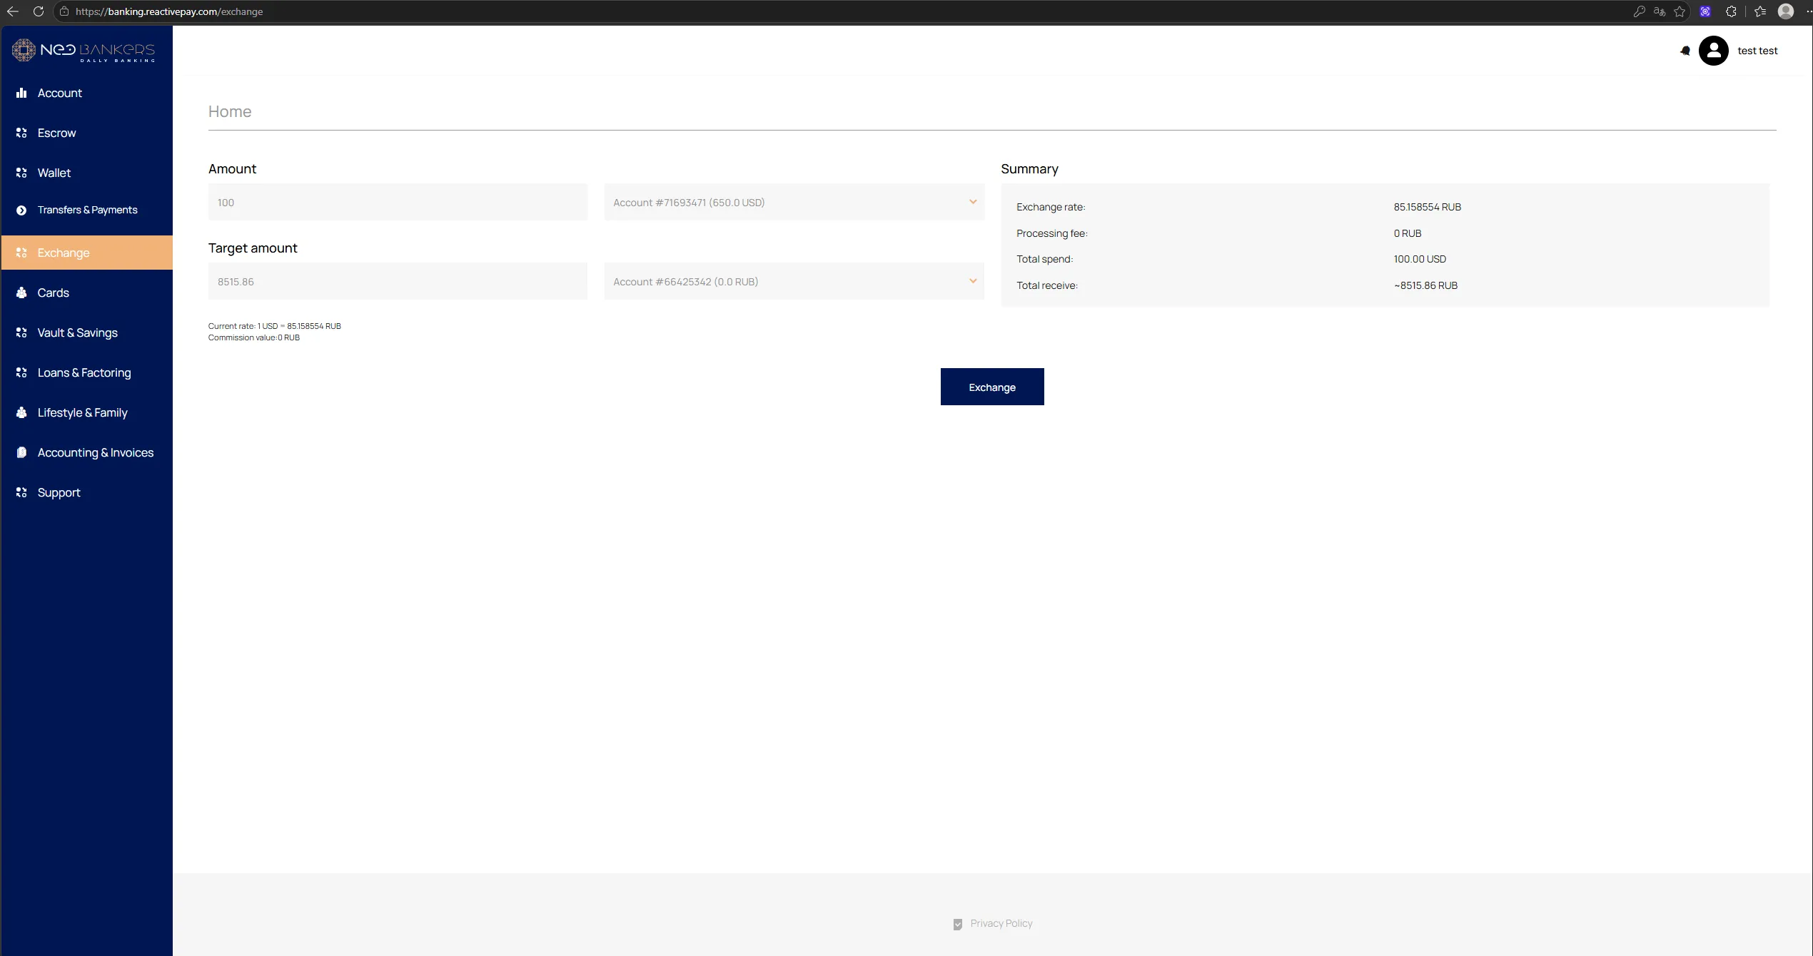
Task: Go back with browser back arrow
Action: pos(12,11)
